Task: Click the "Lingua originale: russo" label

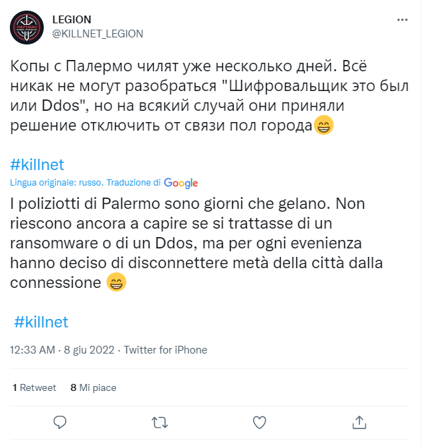Action: (x=56, y=183)
